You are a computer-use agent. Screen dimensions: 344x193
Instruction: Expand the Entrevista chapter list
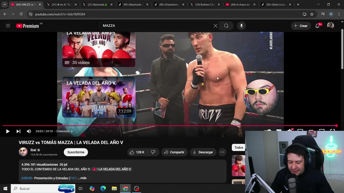(x=64, y=131)
